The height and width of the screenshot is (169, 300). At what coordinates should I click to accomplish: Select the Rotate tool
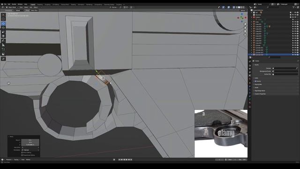[3, 28]
